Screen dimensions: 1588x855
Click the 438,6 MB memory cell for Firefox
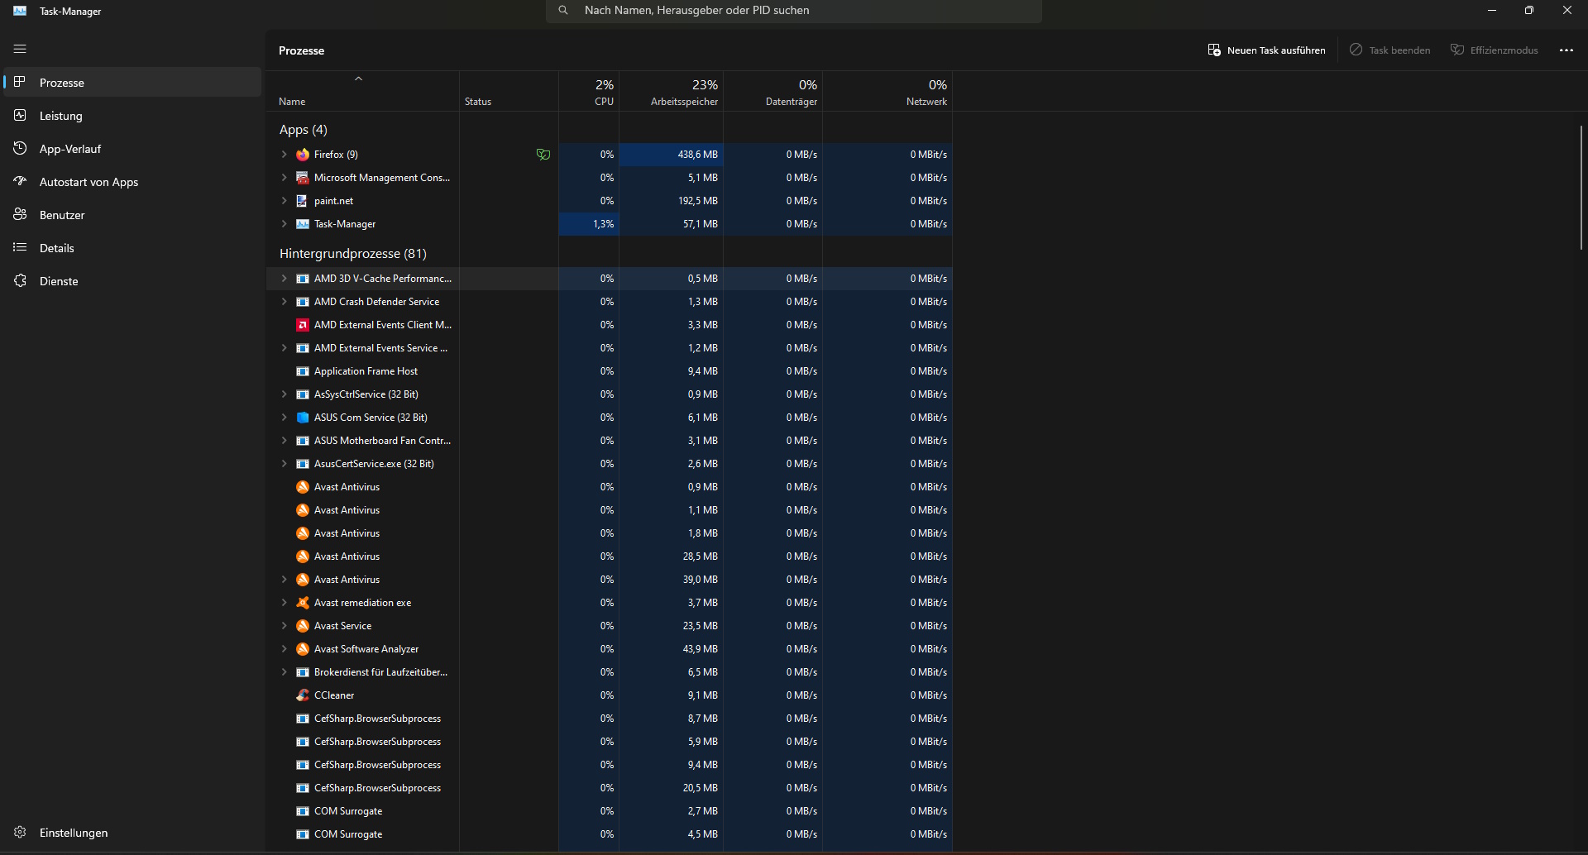pyautogui.click(x=672, y=155)
